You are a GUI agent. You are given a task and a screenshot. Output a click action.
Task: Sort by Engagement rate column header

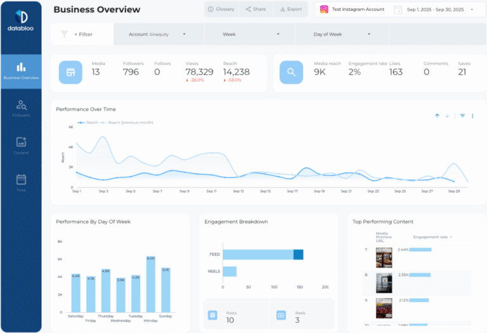coord(432,237)
